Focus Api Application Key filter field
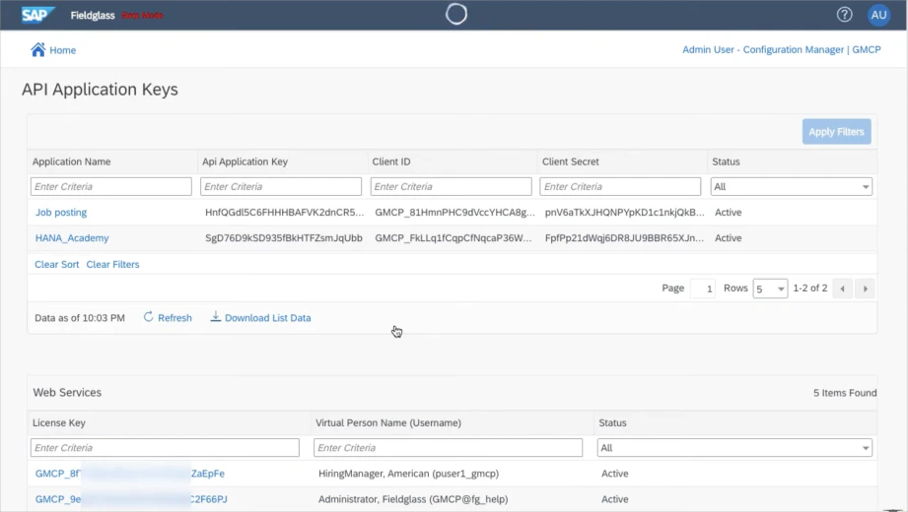The width and height of the screenshot is (908, 512). tap(281, 186)
